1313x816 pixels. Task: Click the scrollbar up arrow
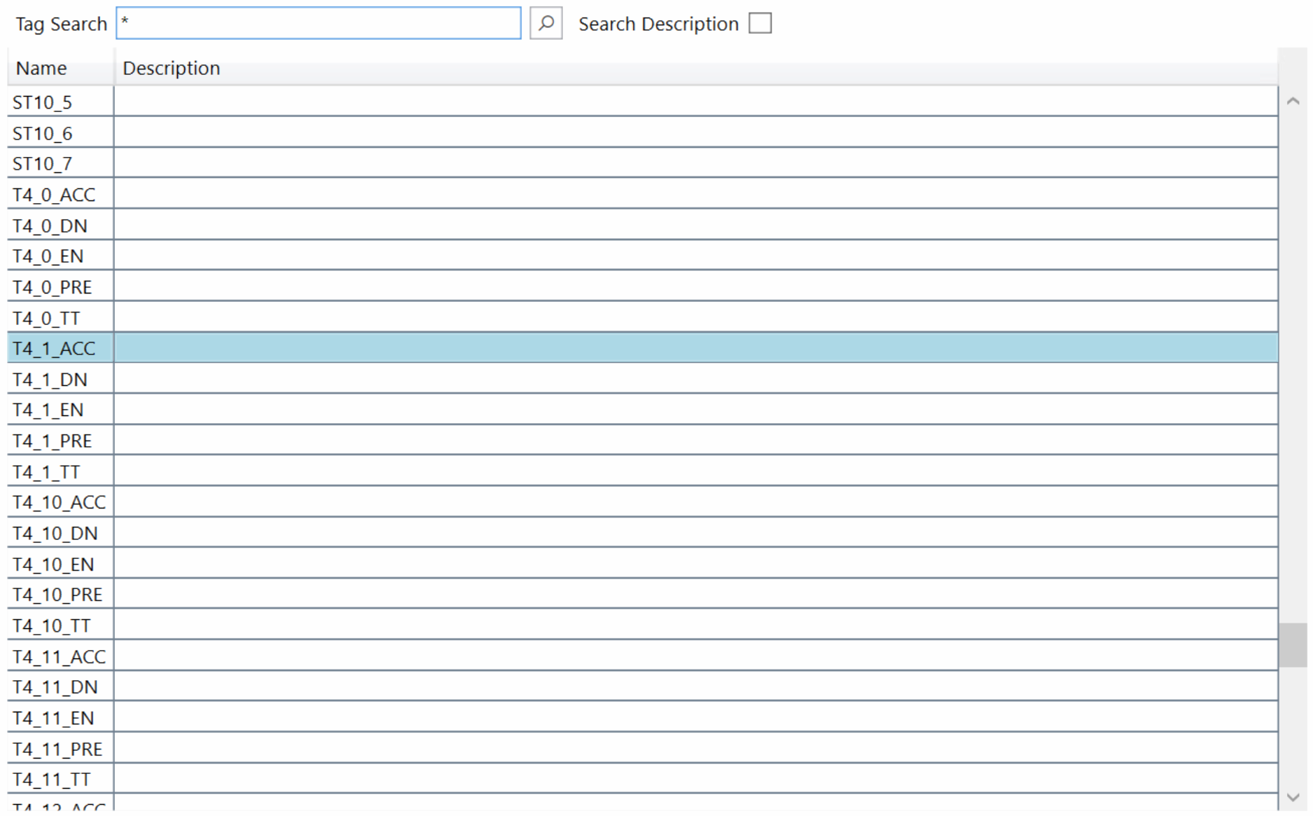pos(1293,101)
